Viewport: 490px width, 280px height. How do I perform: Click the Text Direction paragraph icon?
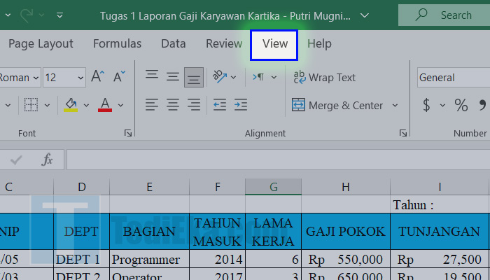(x=258, y=77)
